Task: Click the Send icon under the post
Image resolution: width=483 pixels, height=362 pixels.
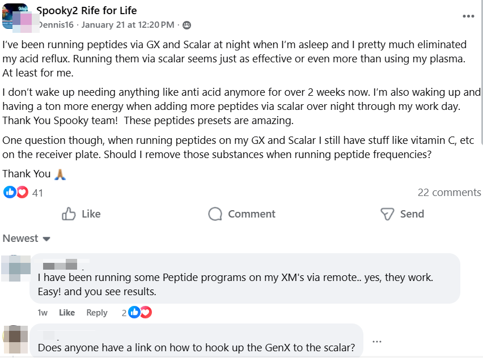Action: point(387,214)
